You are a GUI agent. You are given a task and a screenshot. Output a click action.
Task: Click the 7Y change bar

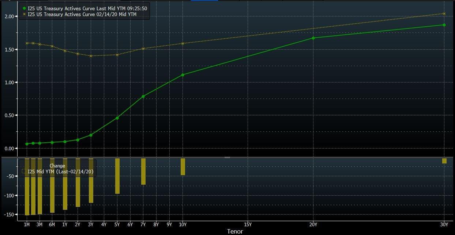click(x=143, y=172)
